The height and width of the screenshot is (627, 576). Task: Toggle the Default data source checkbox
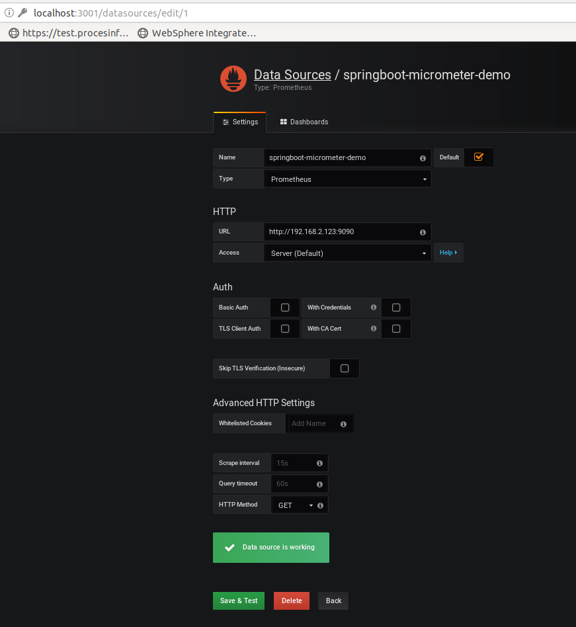click(479, 157)
